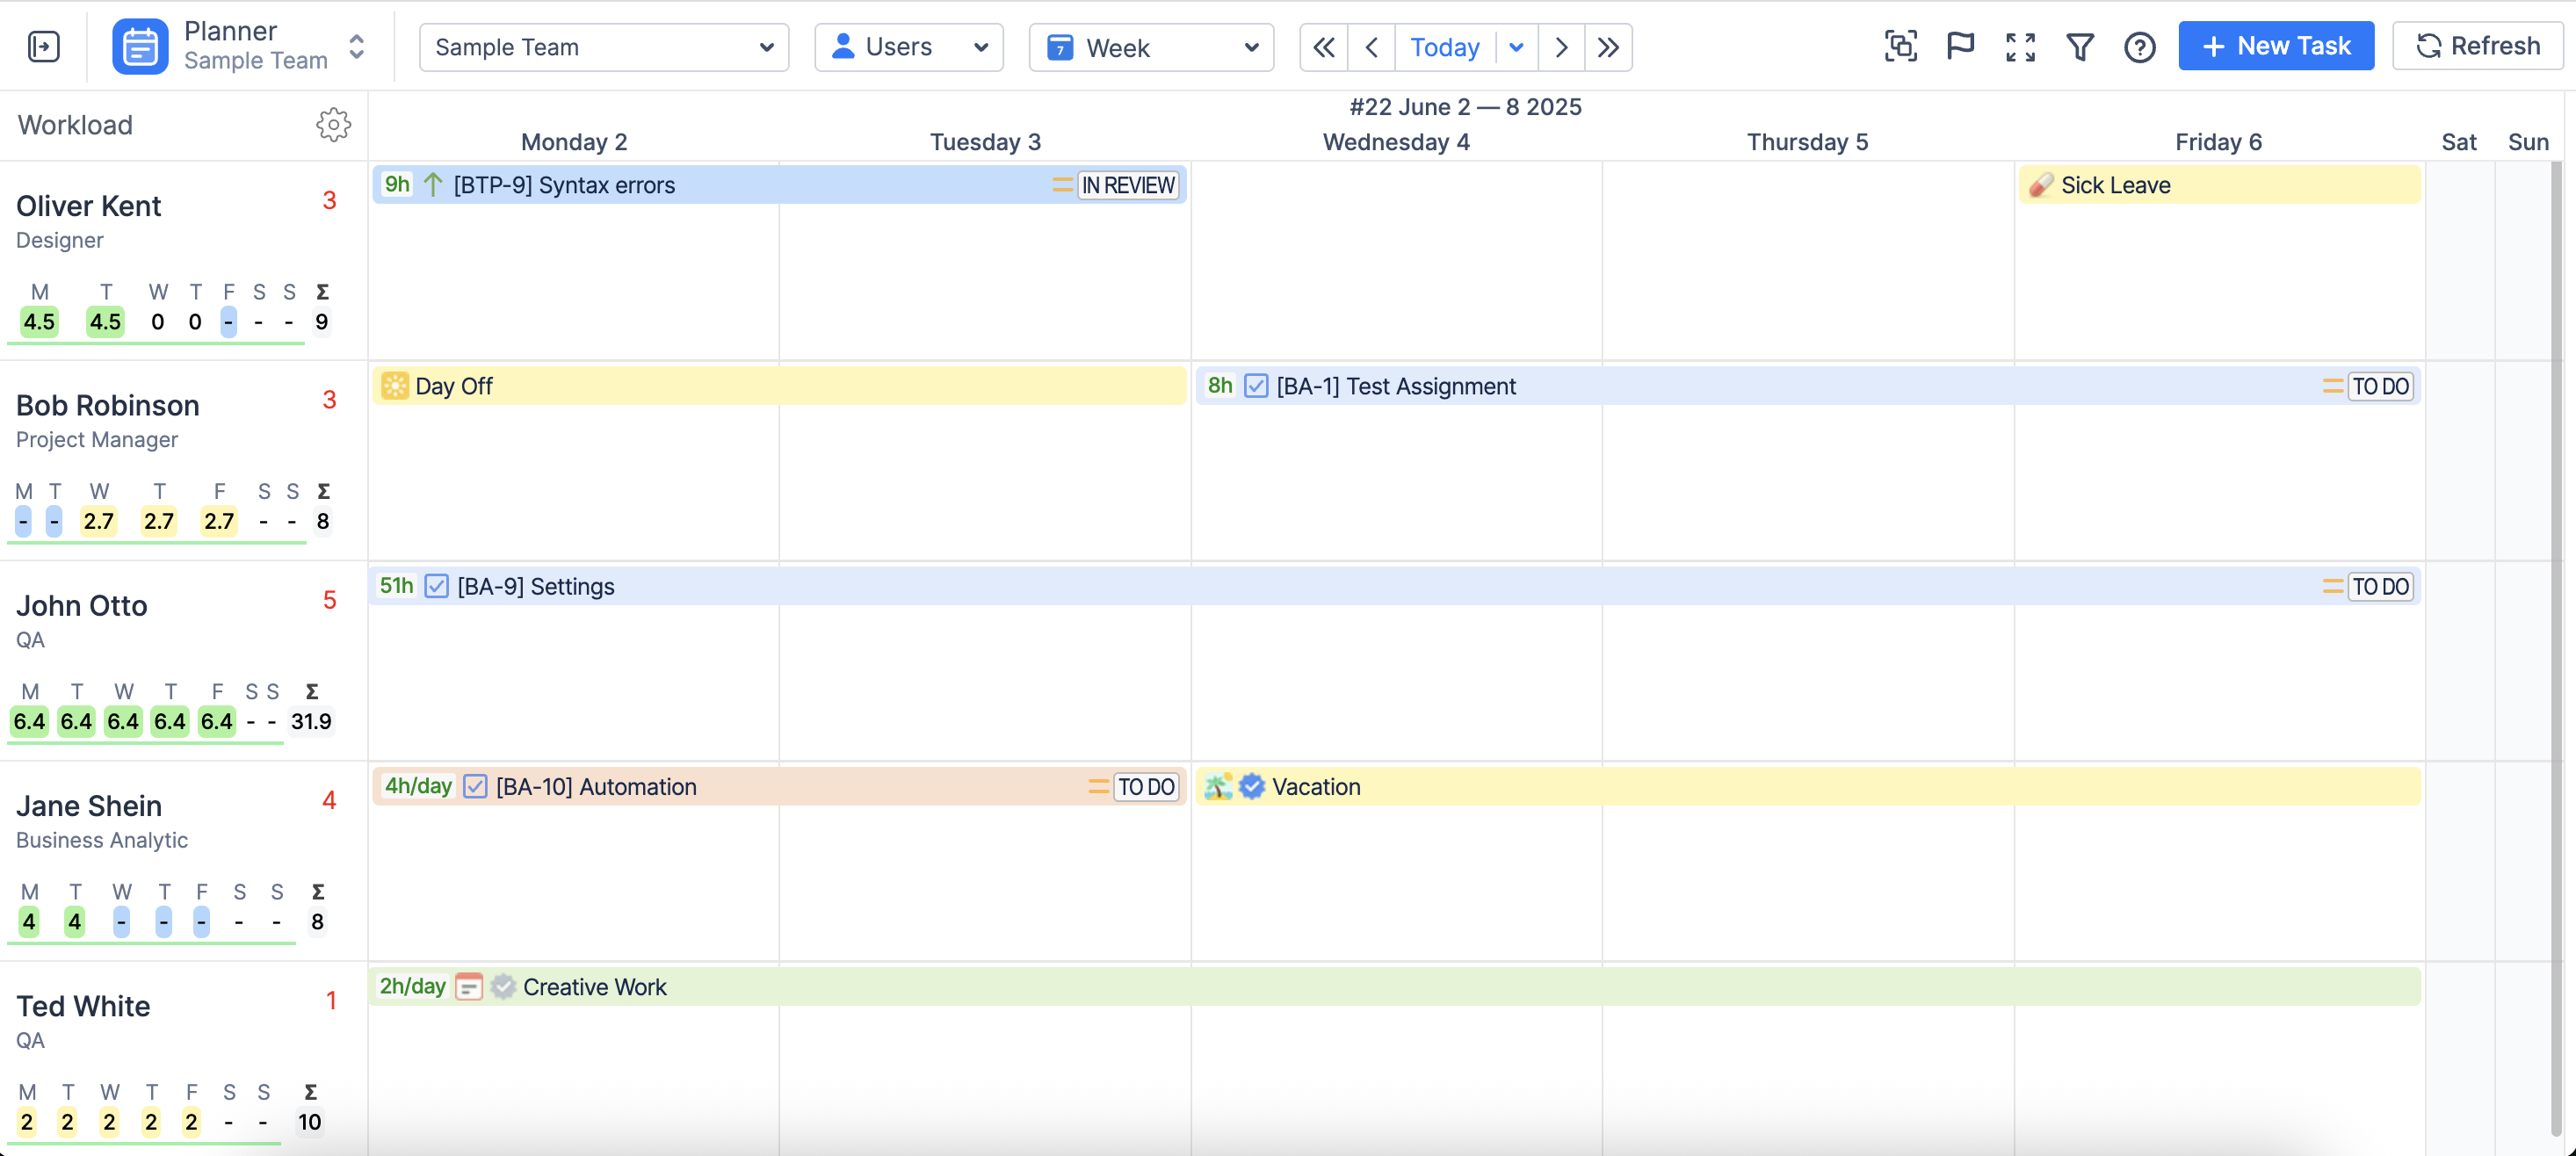This screenshot has width=2576, height=1156.
Task: Click checkbox icon on BA-1 Test Assignment
Action: 1256,386
